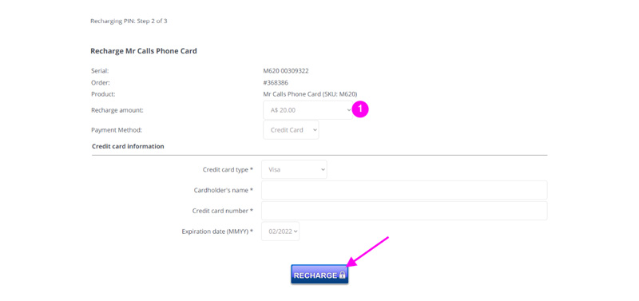Click the pink numbered circle marker 1
This screenshot has height=301, width=639.
[x=360, y=109]
